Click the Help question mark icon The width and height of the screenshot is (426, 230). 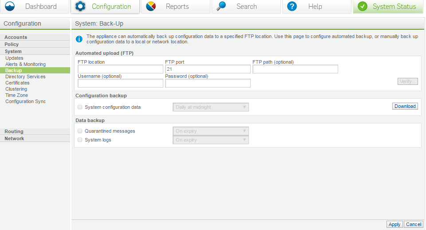[292, 7]
